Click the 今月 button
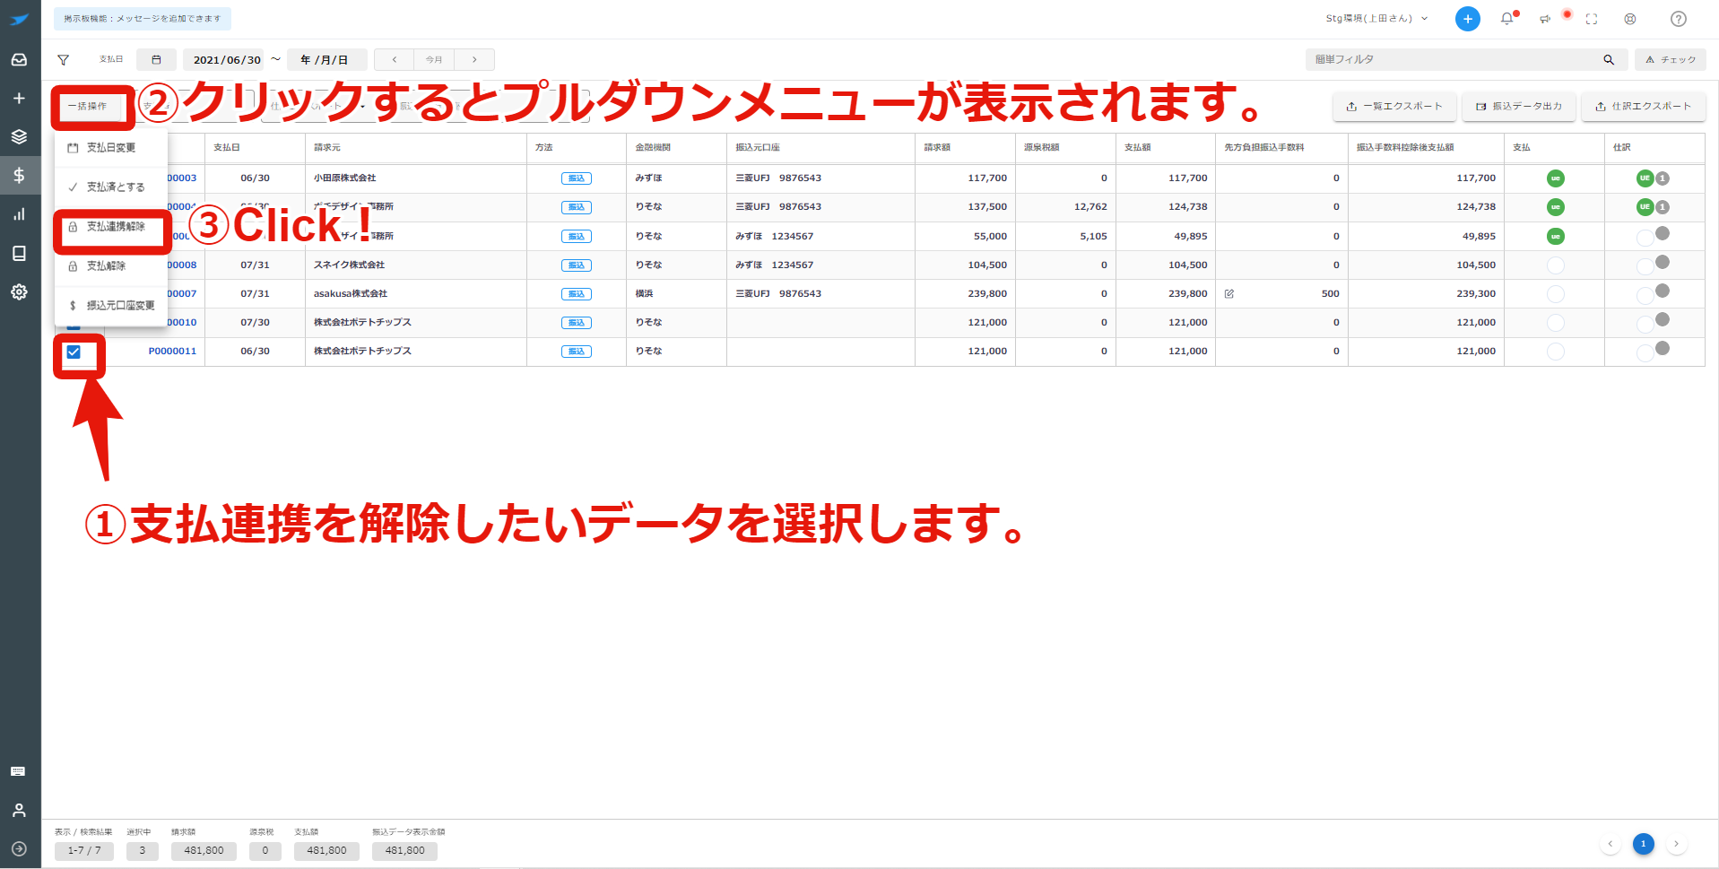The height and width of the screenshot is (869, 1719). [x=434, y=60]
